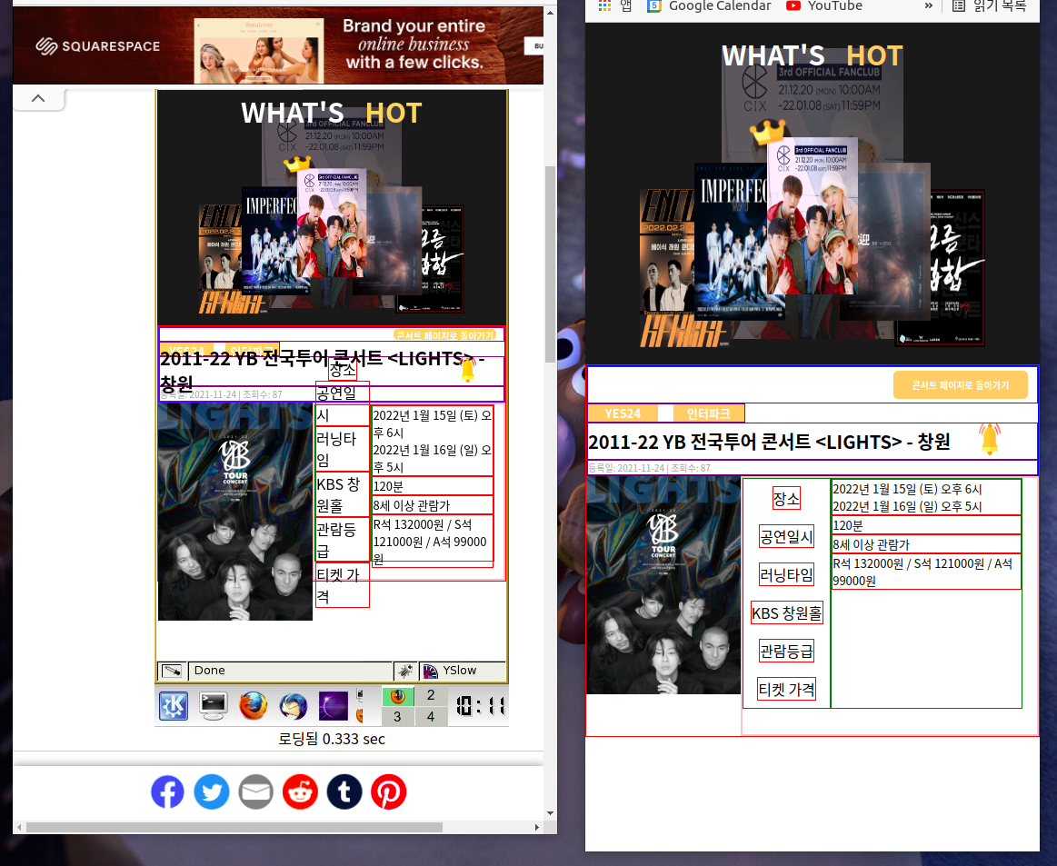1057x866 pixels.
Task: Click the 장소 label in the right window
Action: (x=786, y=499)
